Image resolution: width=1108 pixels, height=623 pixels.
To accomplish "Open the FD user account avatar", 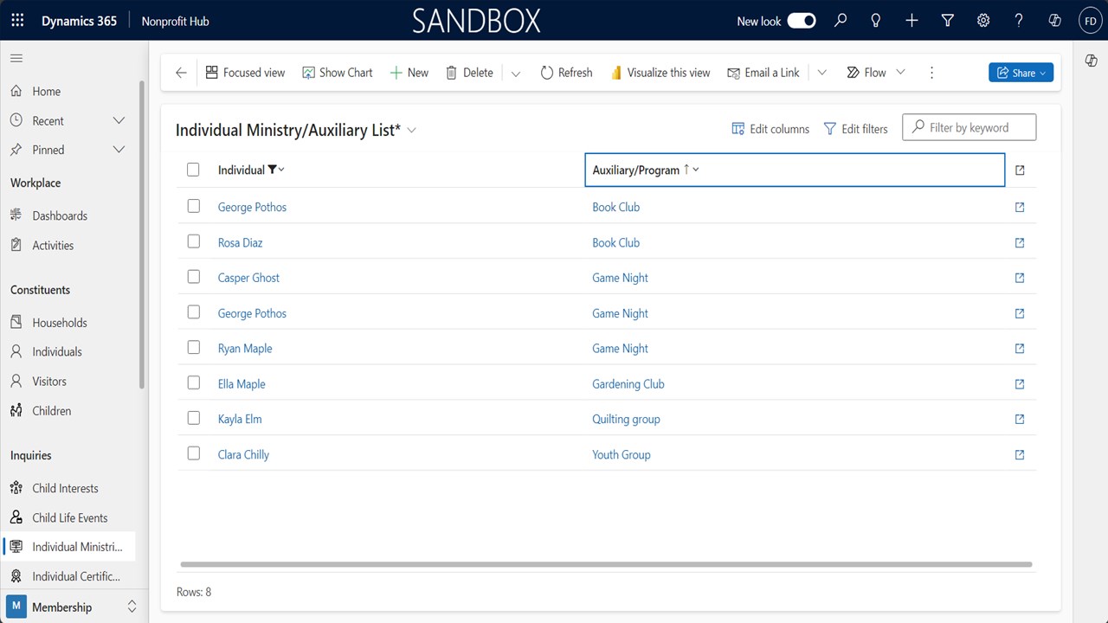I will [x=1090, y=21].
